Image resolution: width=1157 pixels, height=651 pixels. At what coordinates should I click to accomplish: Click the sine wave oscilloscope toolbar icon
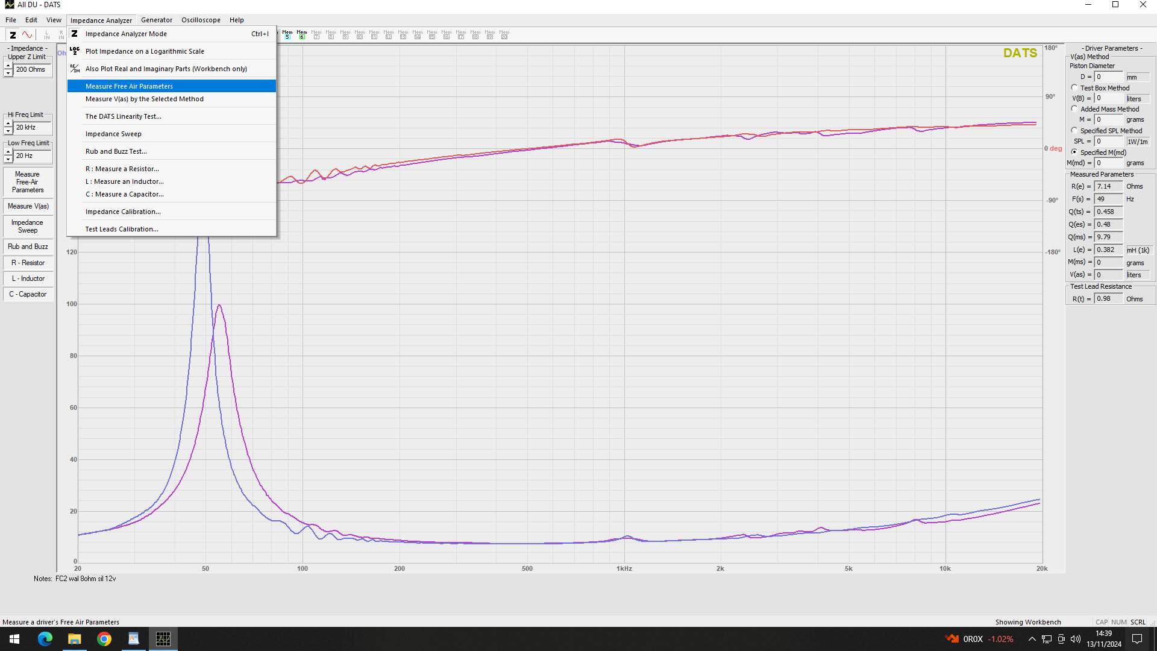[27, 34]
